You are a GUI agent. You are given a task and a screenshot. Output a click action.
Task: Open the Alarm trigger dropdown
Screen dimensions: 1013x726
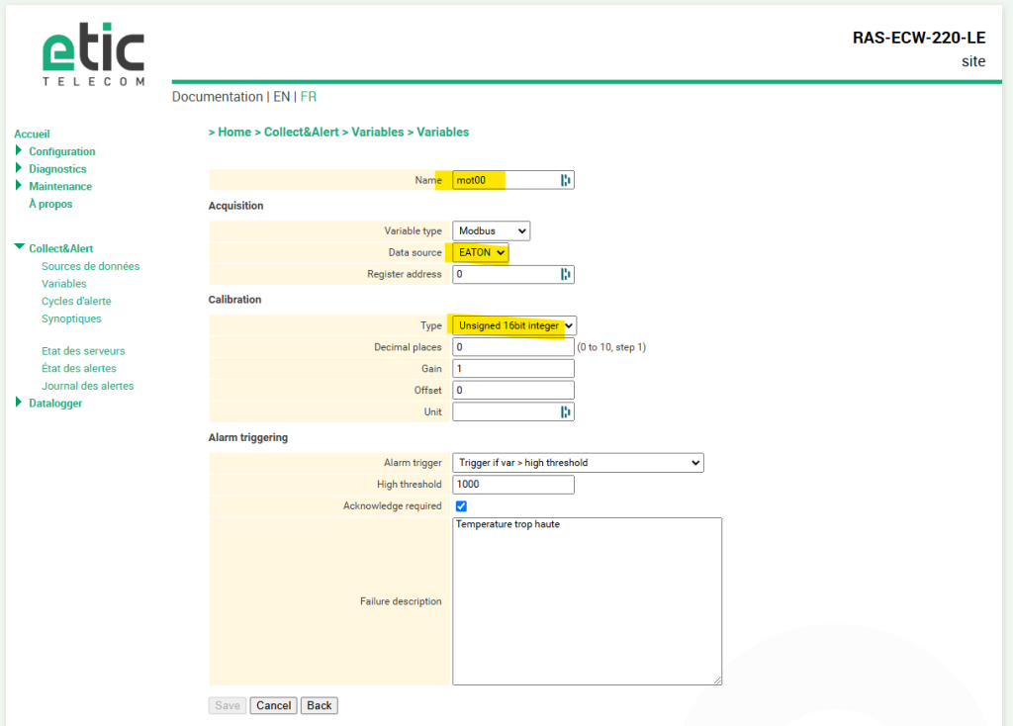pyautogui.click(x=578, y=463)
